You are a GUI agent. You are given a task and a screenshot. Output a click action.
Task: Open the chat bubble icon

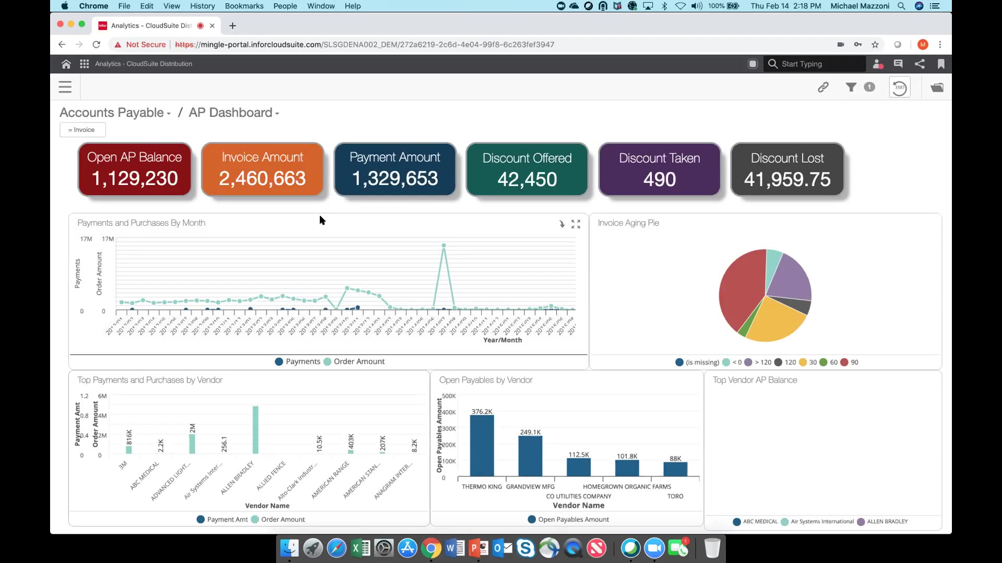tap(898, 64)
